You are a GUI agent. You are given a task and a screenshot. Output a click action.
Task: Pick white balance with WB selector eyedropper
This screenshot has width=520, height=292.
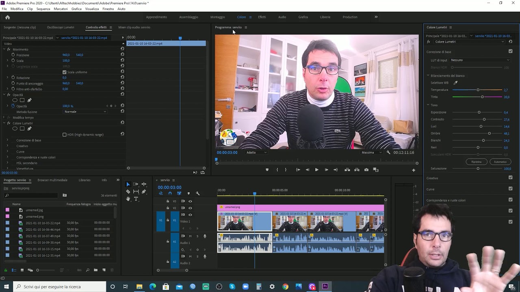pos(455,83)
